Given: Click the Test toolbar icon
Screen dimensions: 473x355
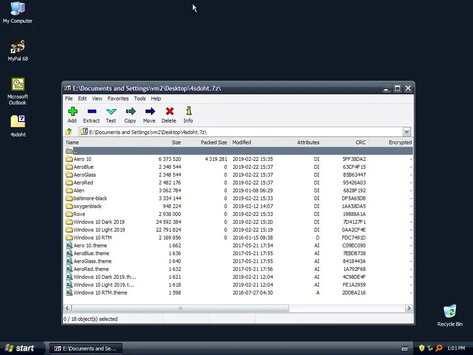Looking at the screenshot, I should (111, 111).
